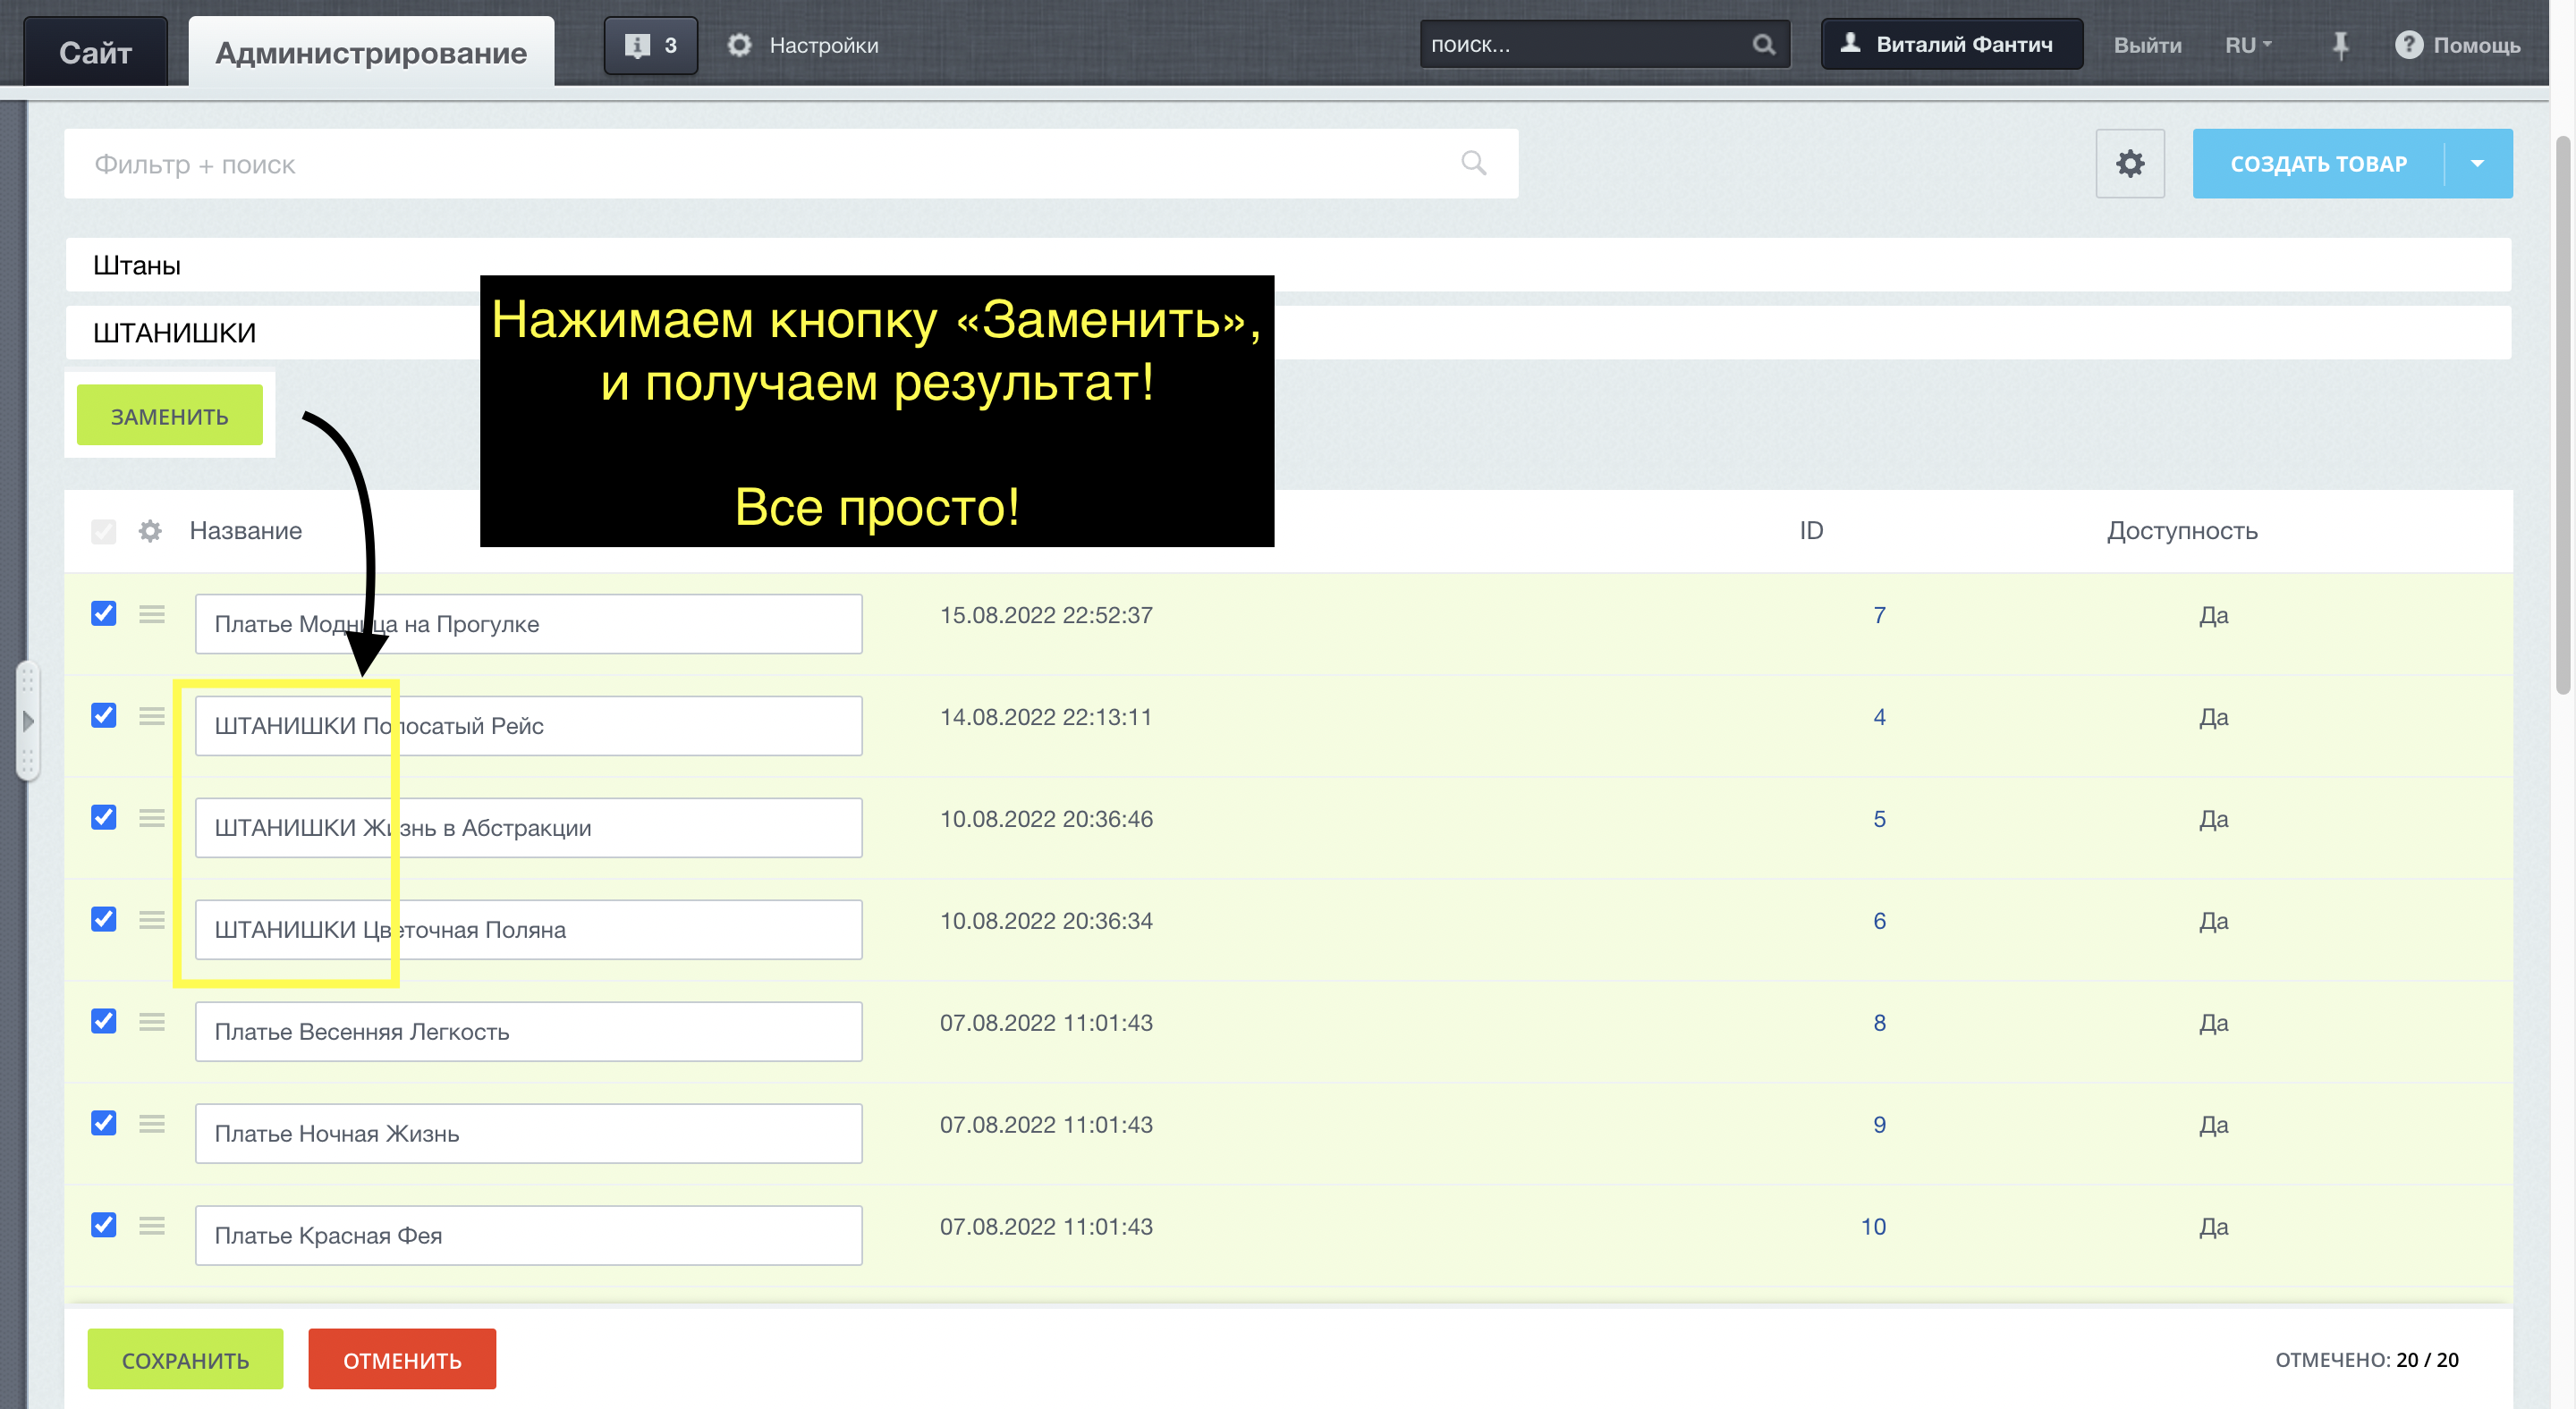Open Помощь question mark icon
The height and width of the screenshot is (1409, 2576).
coord(2408,45)
